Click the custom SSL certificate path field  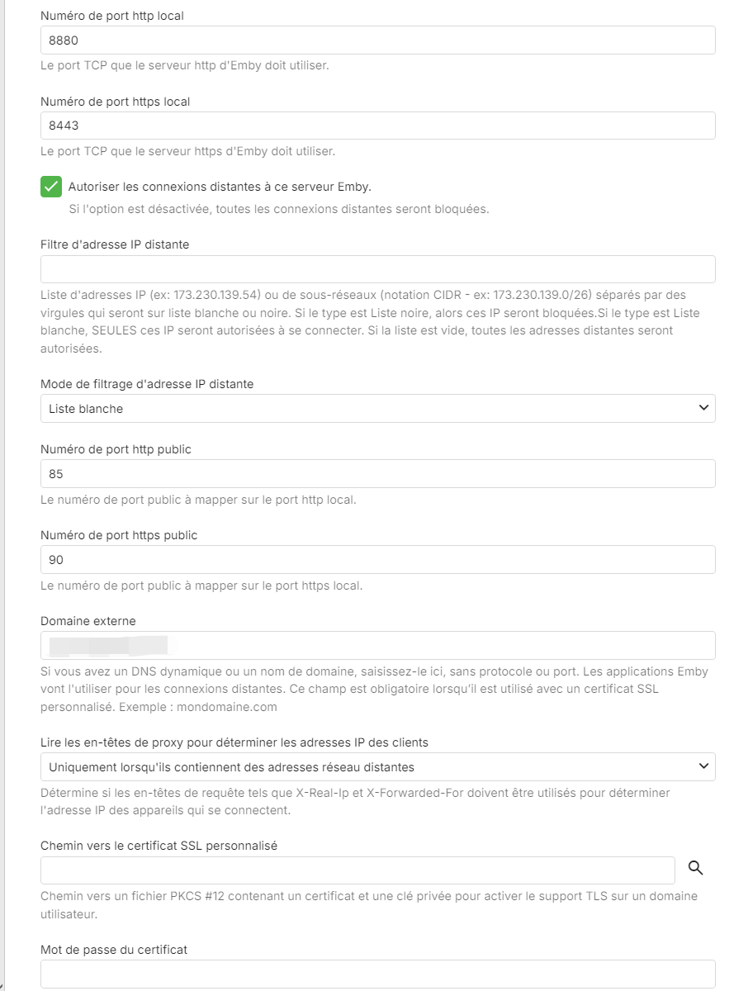pyautogui.click(x=357, y=870)
